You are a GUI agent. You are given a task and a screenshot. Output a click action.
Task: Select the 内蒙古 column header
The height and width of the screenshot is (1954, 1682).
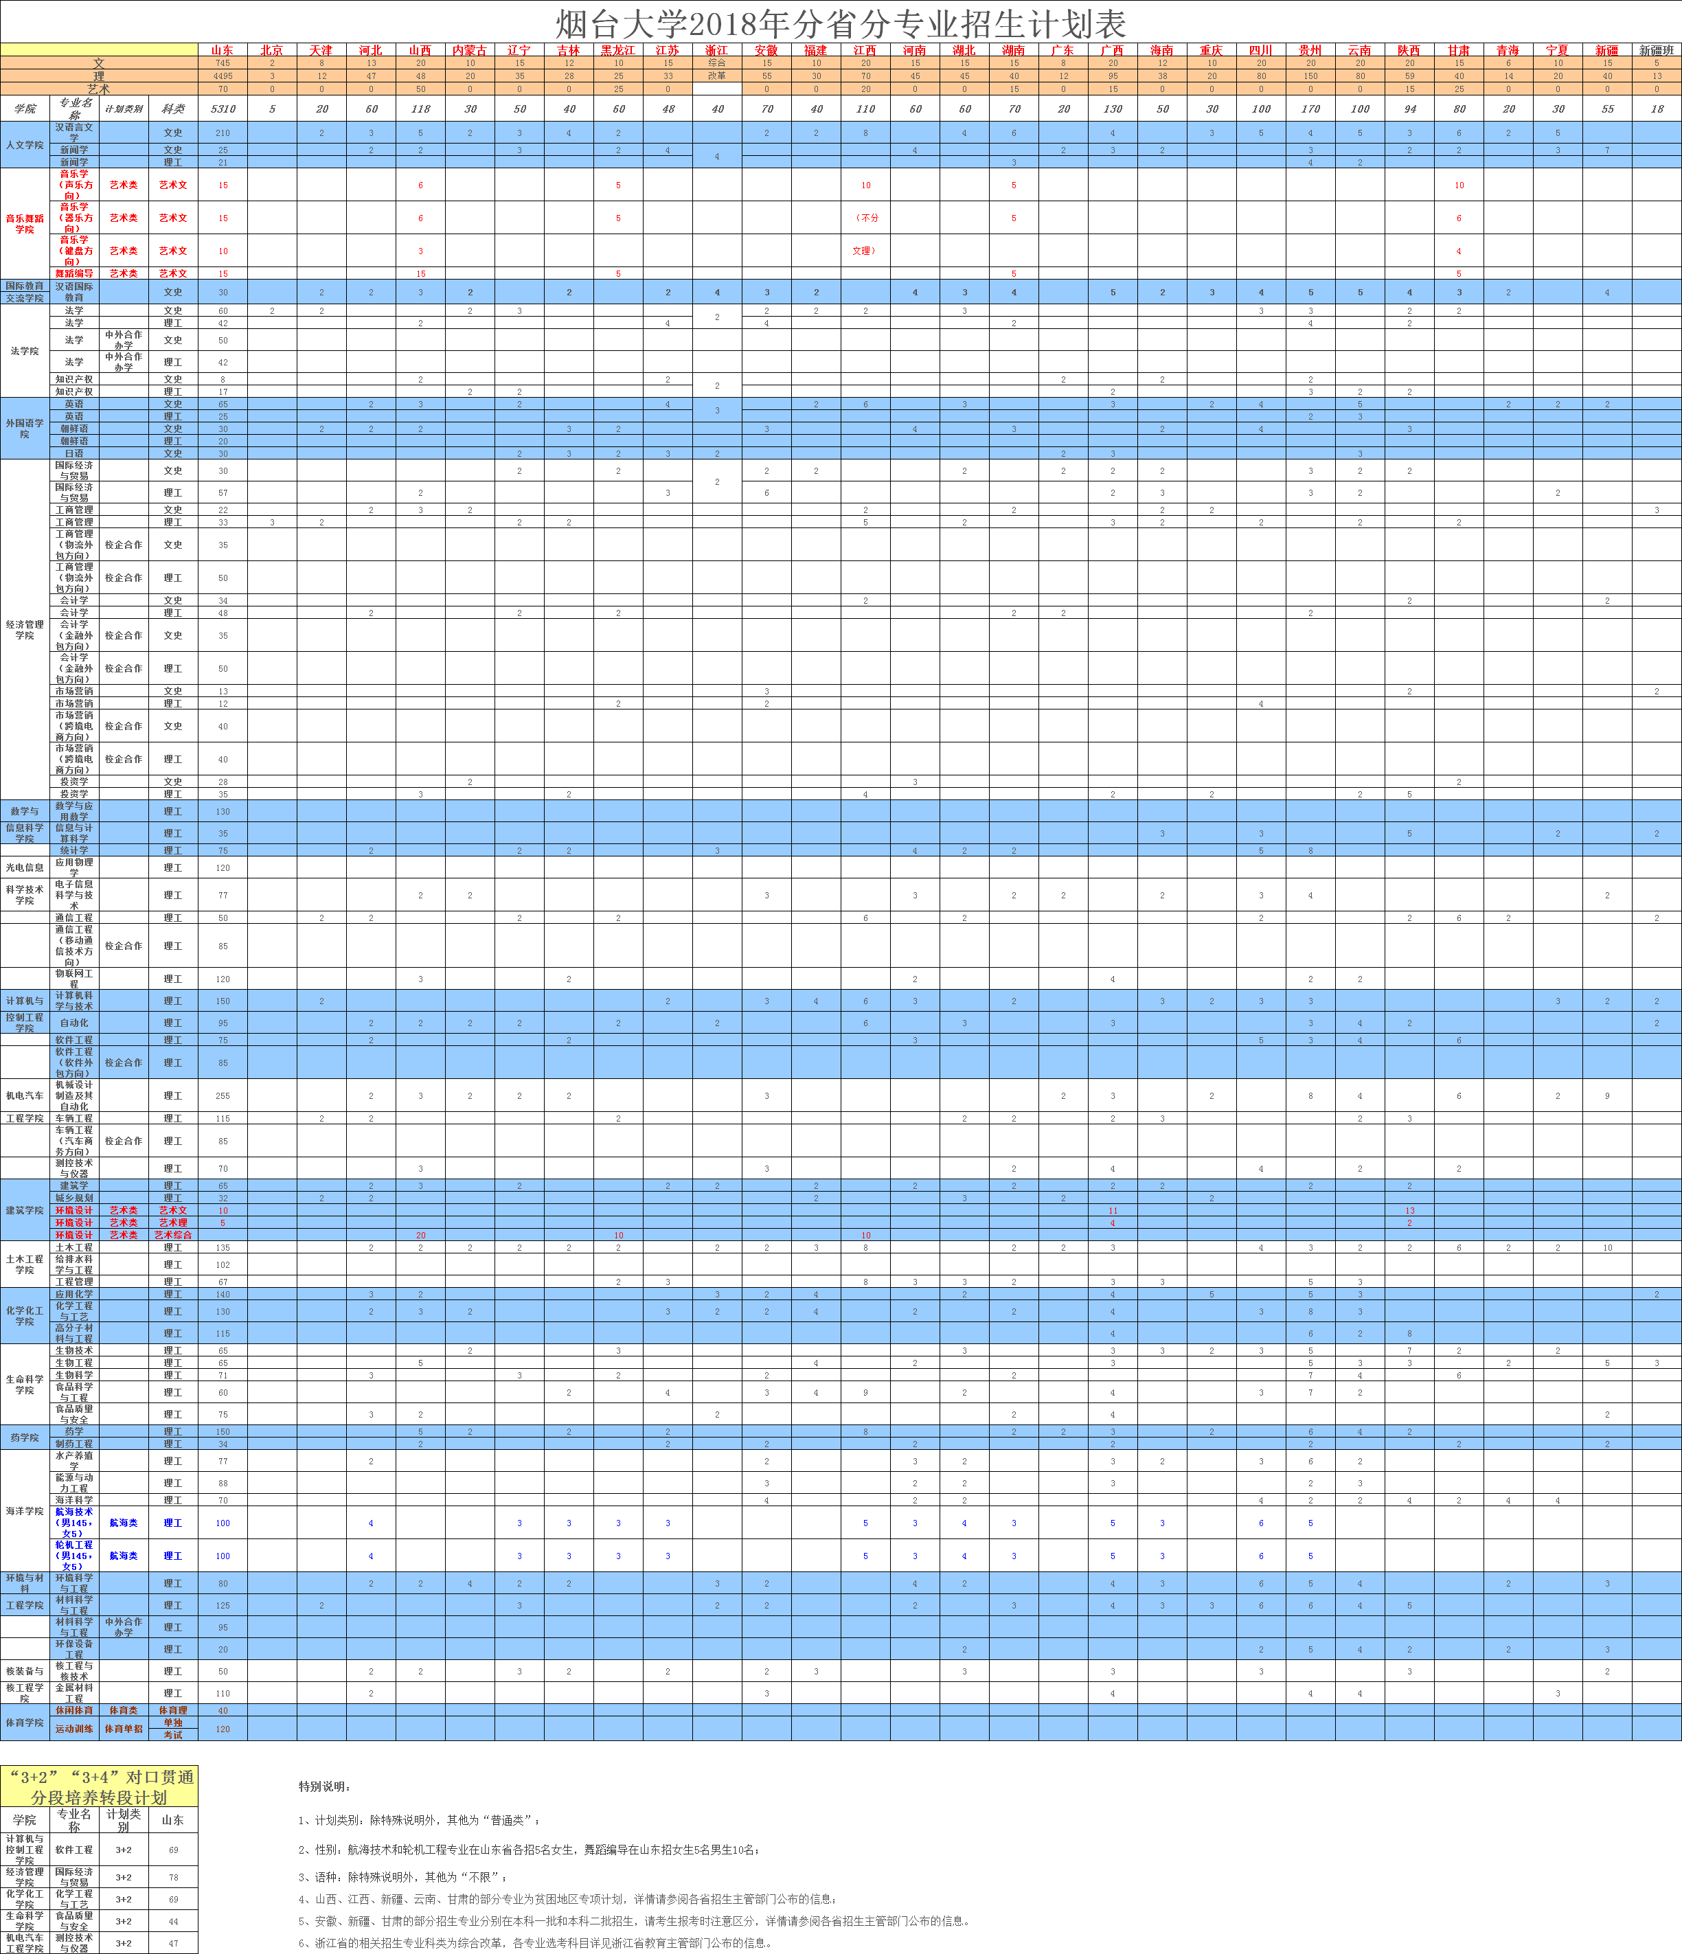pos(470,50)
